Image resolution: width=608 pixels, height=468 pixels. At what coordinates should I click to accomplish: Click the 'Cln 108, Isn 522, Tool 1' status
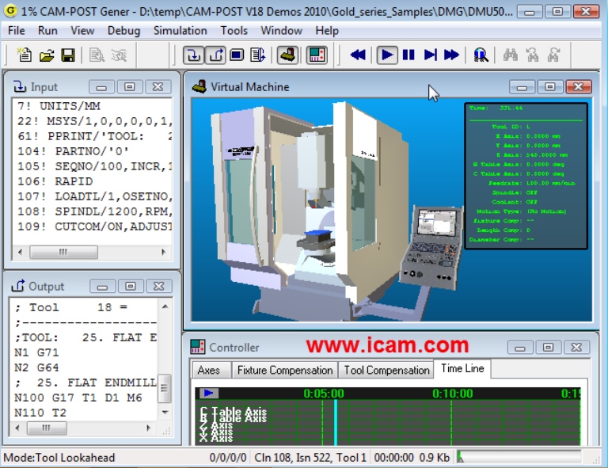310,458
